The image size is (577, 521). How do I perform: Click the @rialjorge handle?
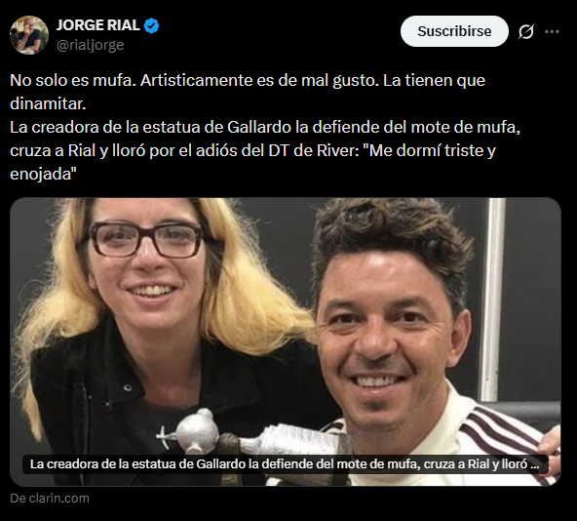pyautogui.click(x=90, y=45)
